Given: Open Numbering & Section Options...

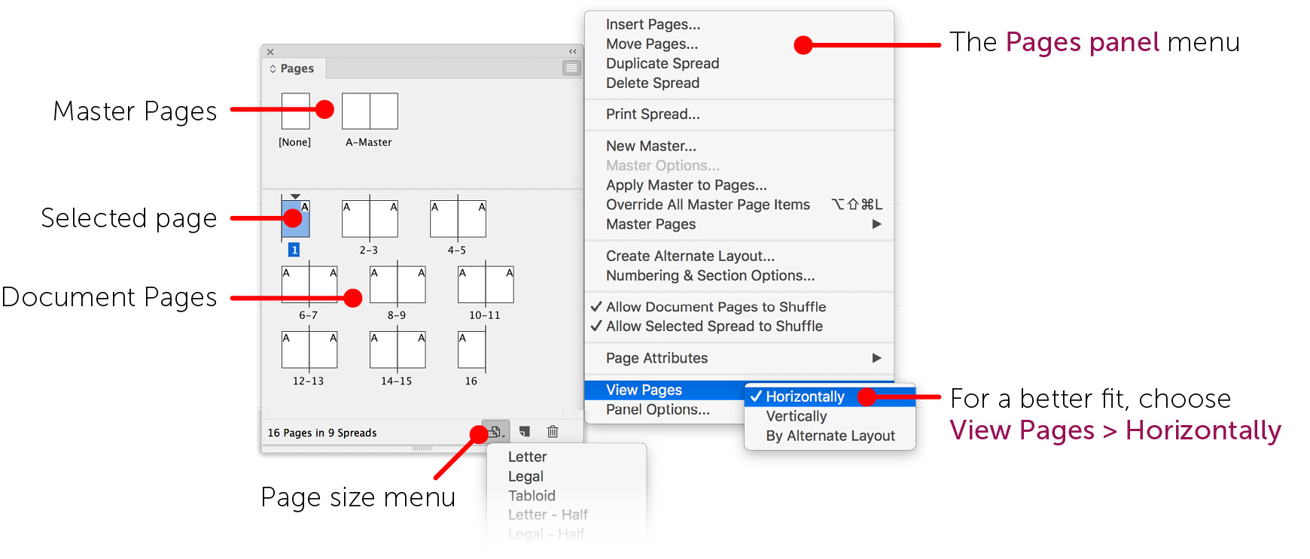Looking at the screenshot, I should [739, 276].
